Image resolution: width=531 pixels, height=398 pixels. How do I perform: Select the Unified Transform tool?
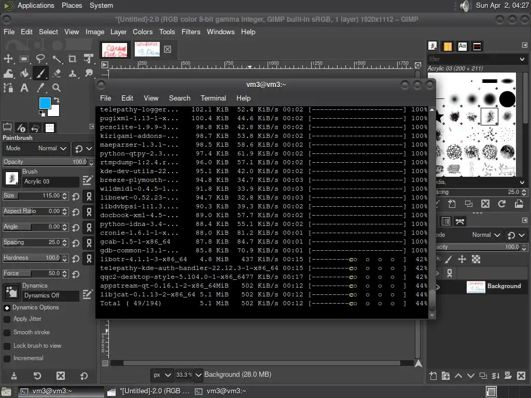point(88,59)
